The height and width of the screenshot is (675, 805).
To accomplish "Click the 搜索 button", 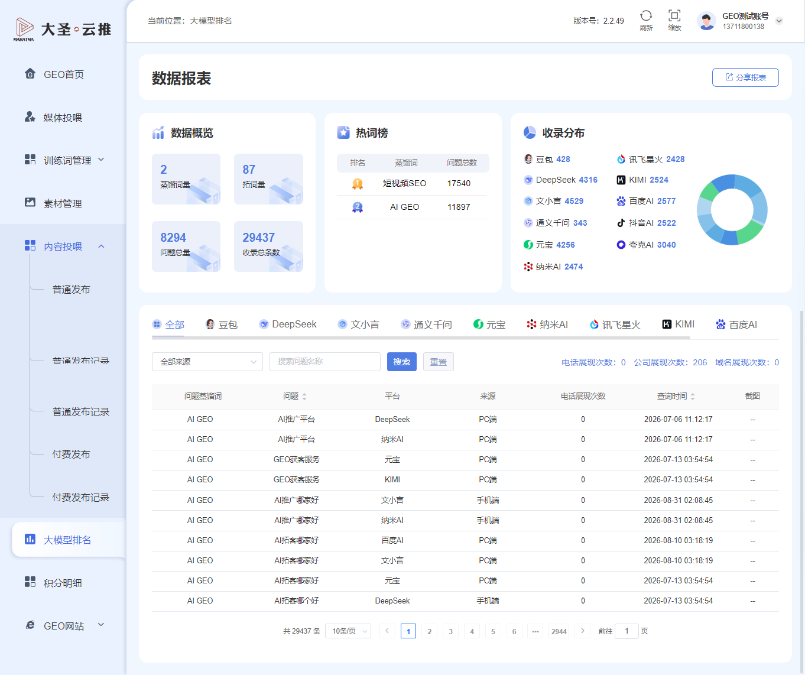I will [x=402, y=362].
